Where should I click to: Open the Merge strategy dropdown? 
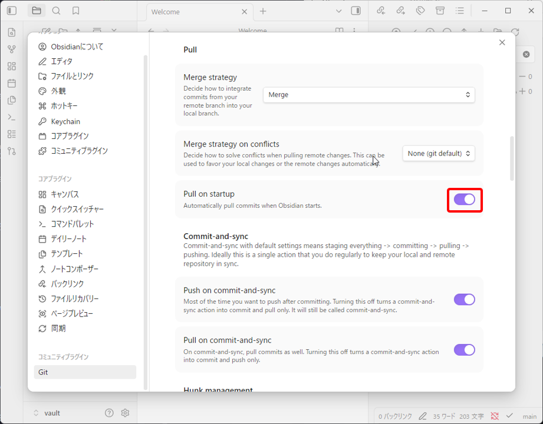(x=368, y=95)
